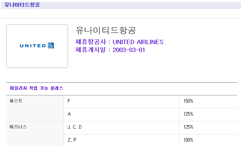Click the 비즈니스 row label

[18, 127]
